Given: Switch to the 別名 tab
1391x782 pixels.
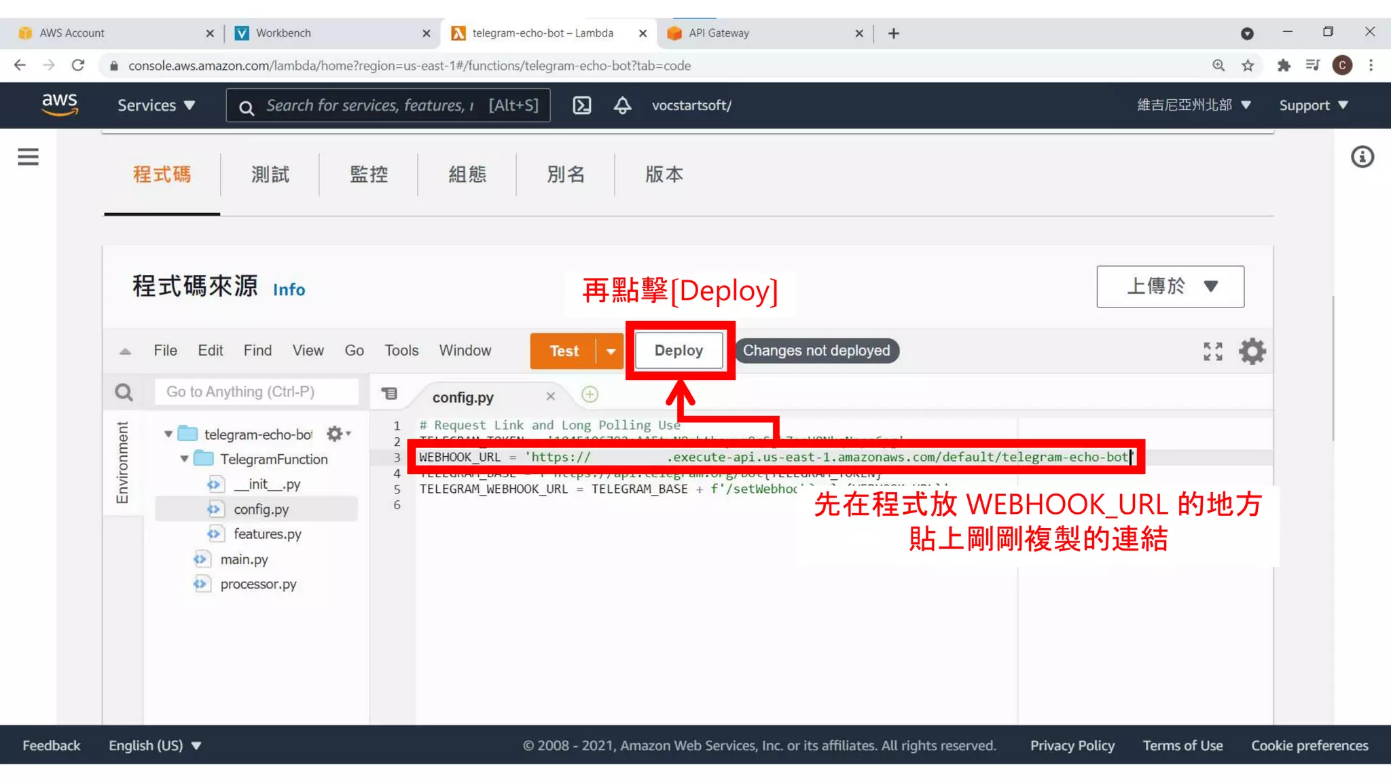Looking at the screenshot, I should (x=566, y=174).
